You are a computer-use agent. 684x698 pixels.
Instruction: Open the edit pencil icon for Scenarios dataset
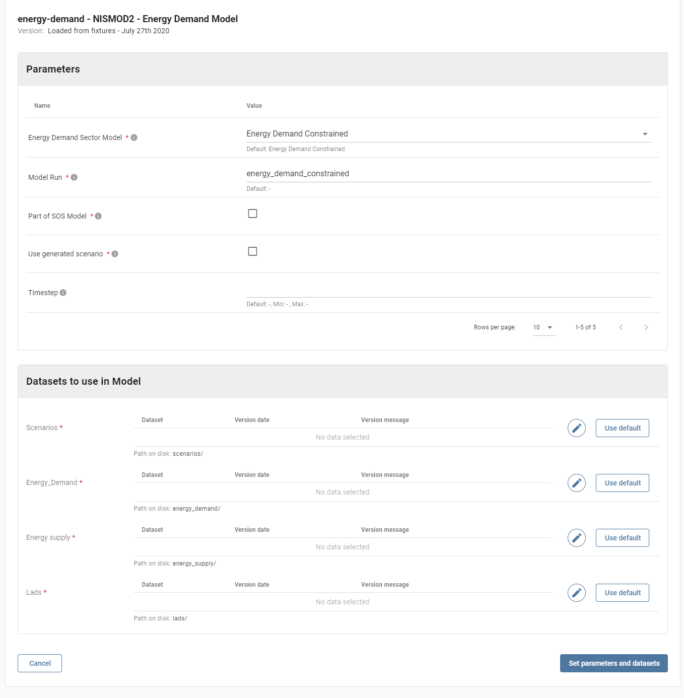576,428
